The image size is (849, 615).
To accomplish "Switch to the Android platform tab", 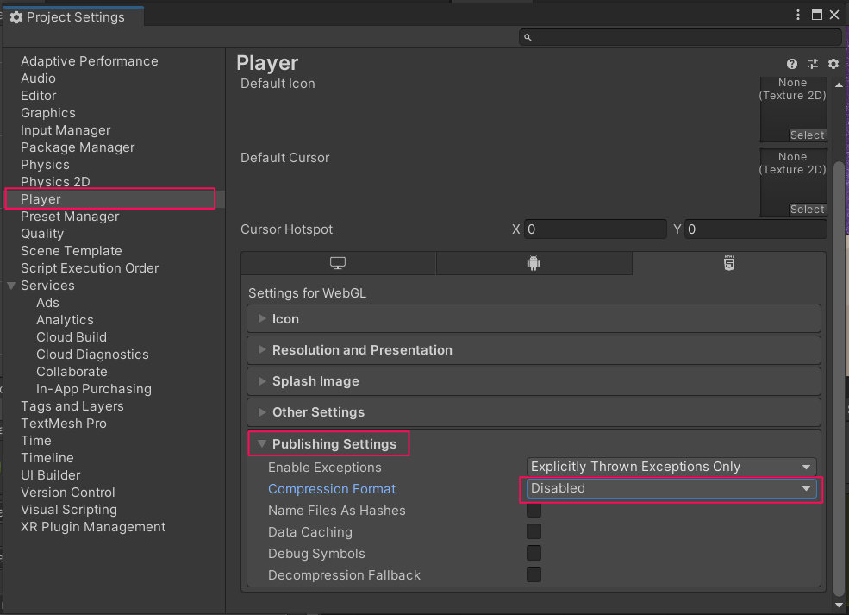I will 534,263.
